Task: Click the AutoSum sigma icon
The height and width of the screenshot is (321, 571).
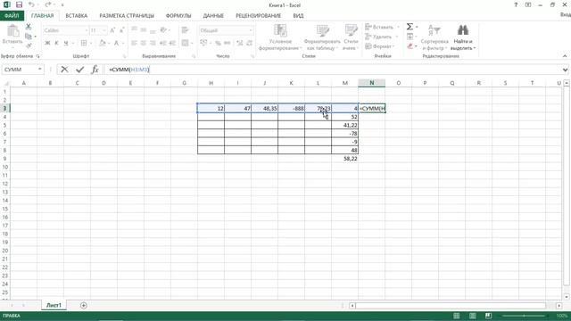Action: [x=410, y=27]
